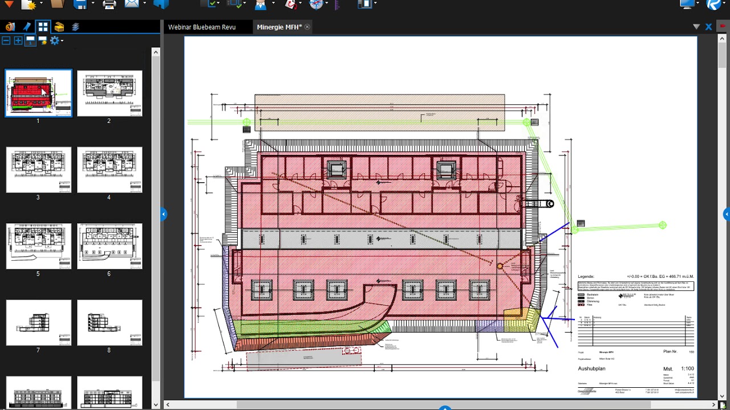Viewport: 730px width, 410px height.
Task: Click the 'Aushubplan' title text
Action: 591,369
